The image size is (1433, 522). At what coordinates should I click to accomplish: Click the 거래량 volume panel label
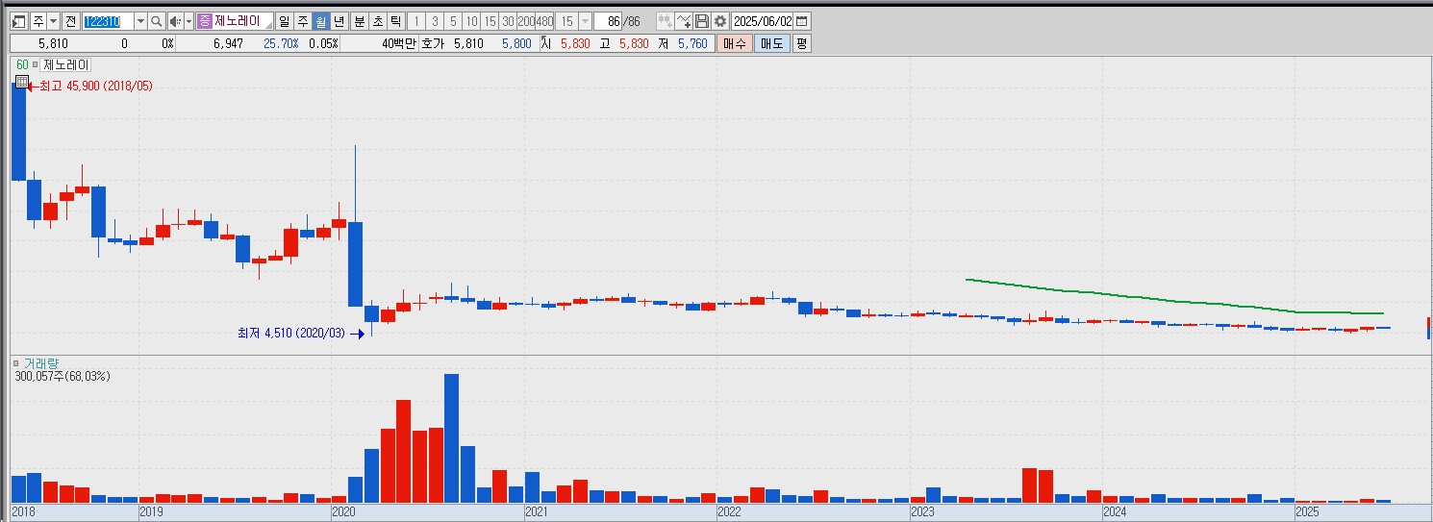coord(41,363)
